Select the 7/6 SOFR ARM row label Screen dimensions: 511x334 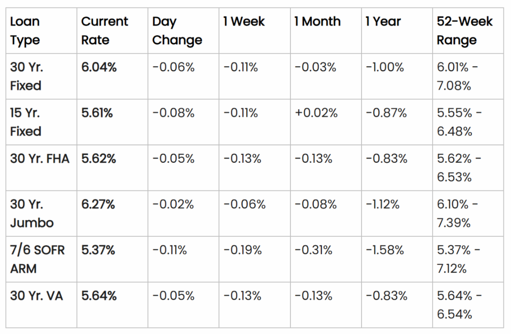(x=37, y=259)
